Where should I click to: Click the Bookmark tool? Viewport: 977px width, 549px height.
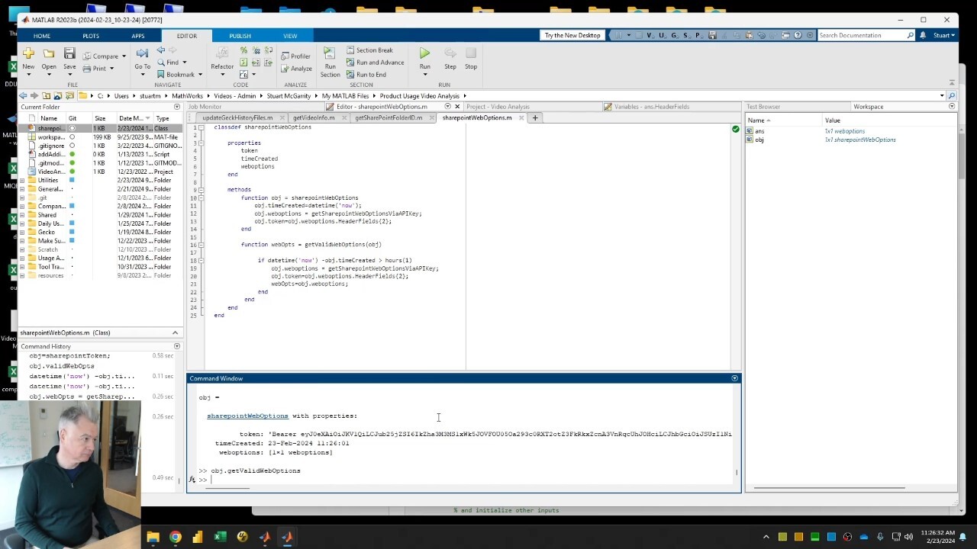(x=176, y=75)
